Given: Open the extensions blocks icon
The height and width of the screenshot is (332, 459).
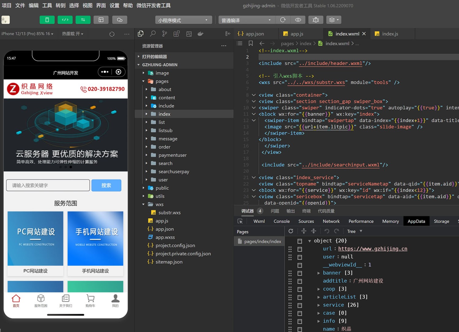Looking at the screenshot, I should pyautogui.click(x=177, y=34).
